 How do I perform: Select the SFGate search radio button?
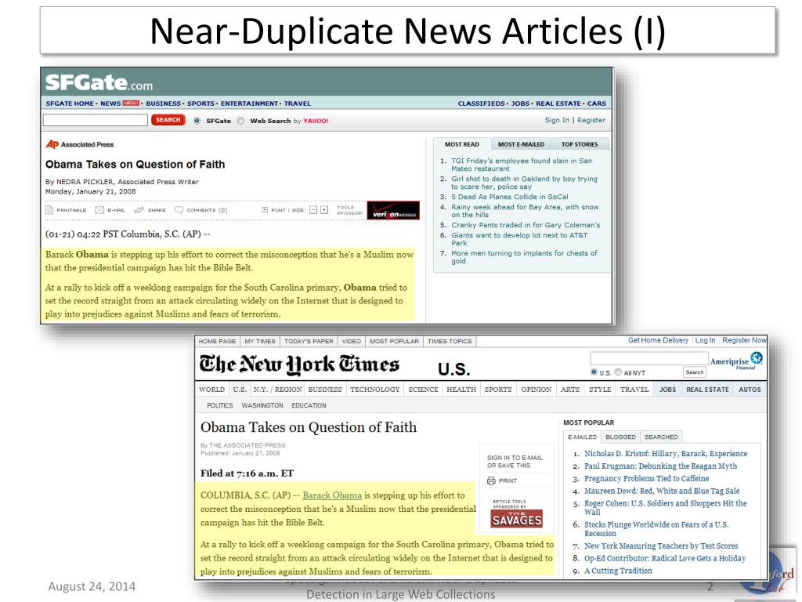[x=197, y=121]
